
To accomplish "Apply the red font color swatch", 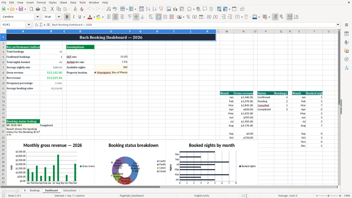I will [x=90, y=17].
